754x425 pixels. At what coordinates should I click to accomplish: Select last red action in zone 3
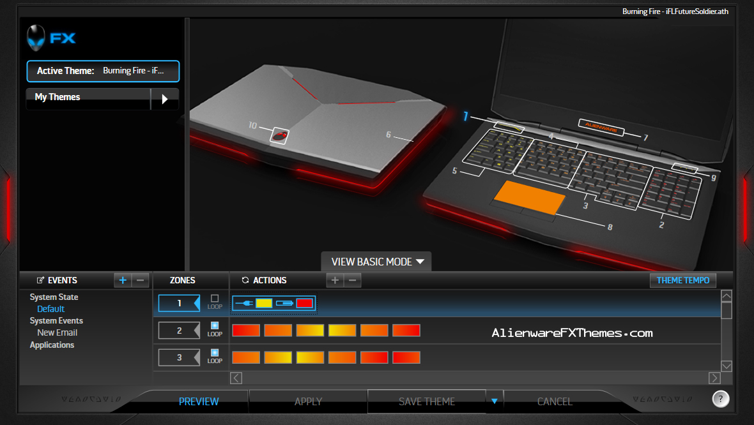[406, 357]
